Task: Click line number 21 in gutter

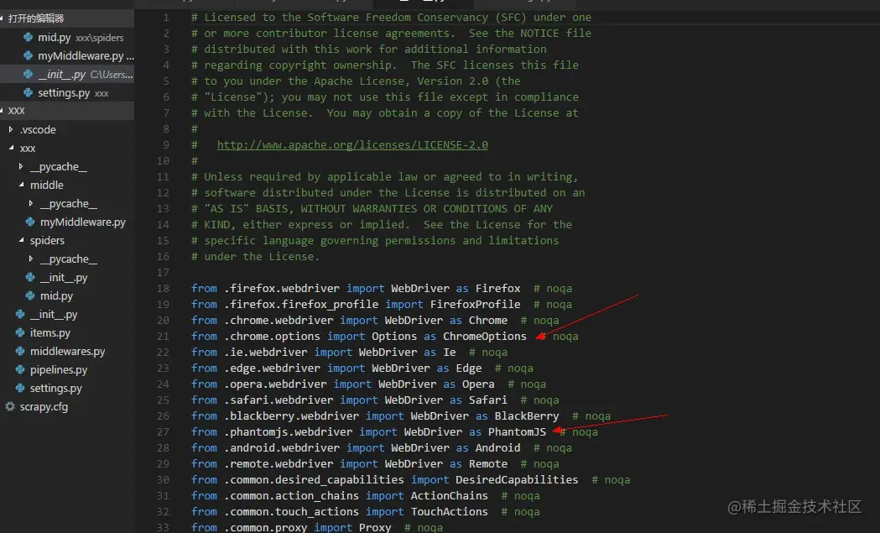Action: coord(163,337)
